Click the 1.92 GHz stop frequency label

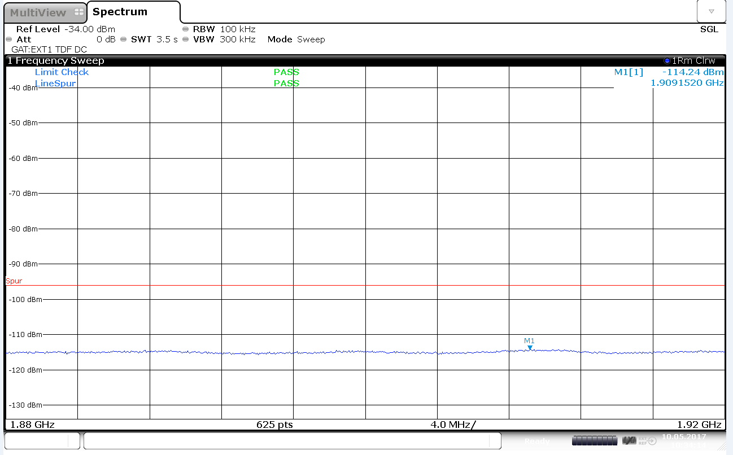(699, 425)
